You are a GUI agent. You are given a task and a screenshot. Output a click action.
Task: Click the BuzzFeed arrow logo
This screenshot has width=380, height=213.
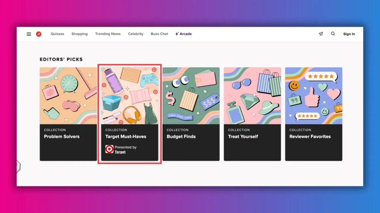pos(39,34)
